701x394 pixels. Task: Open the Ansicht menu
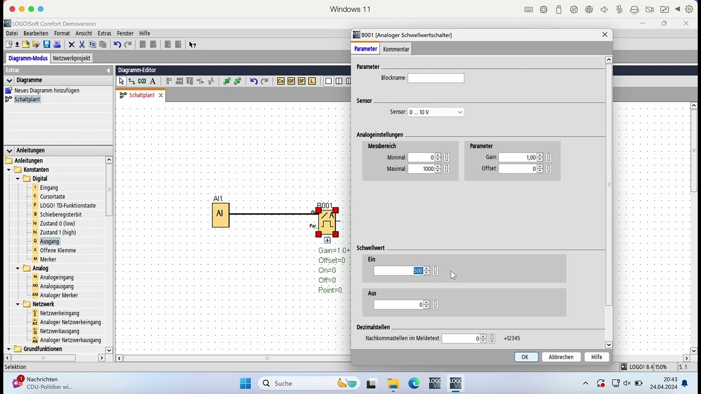[x=84, y=33]
